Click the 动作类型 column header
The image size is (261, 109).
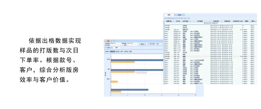pos(186,21)
